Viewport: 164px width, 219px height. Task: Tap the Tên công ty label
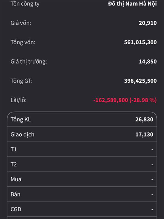25,4
